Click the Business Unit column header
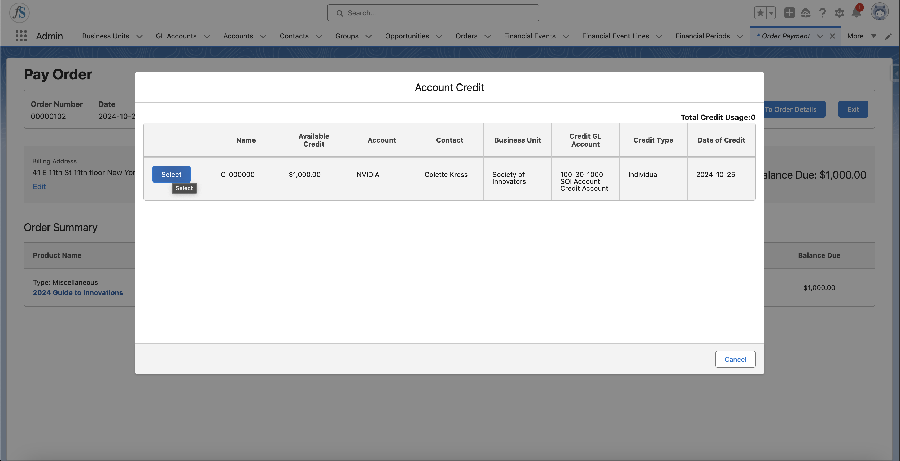This screenshot has height=461, width=900. [x=517, y=140]
